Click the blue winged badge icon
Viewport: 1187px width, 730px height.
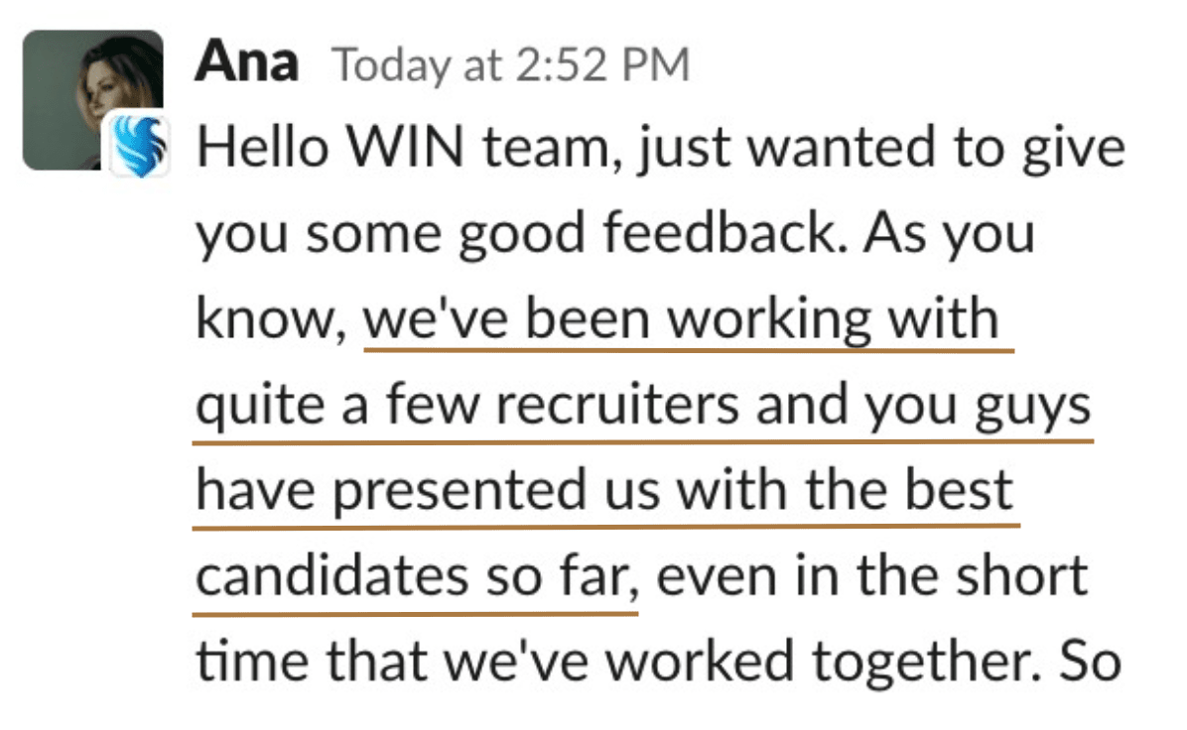[x=139, y=145]
